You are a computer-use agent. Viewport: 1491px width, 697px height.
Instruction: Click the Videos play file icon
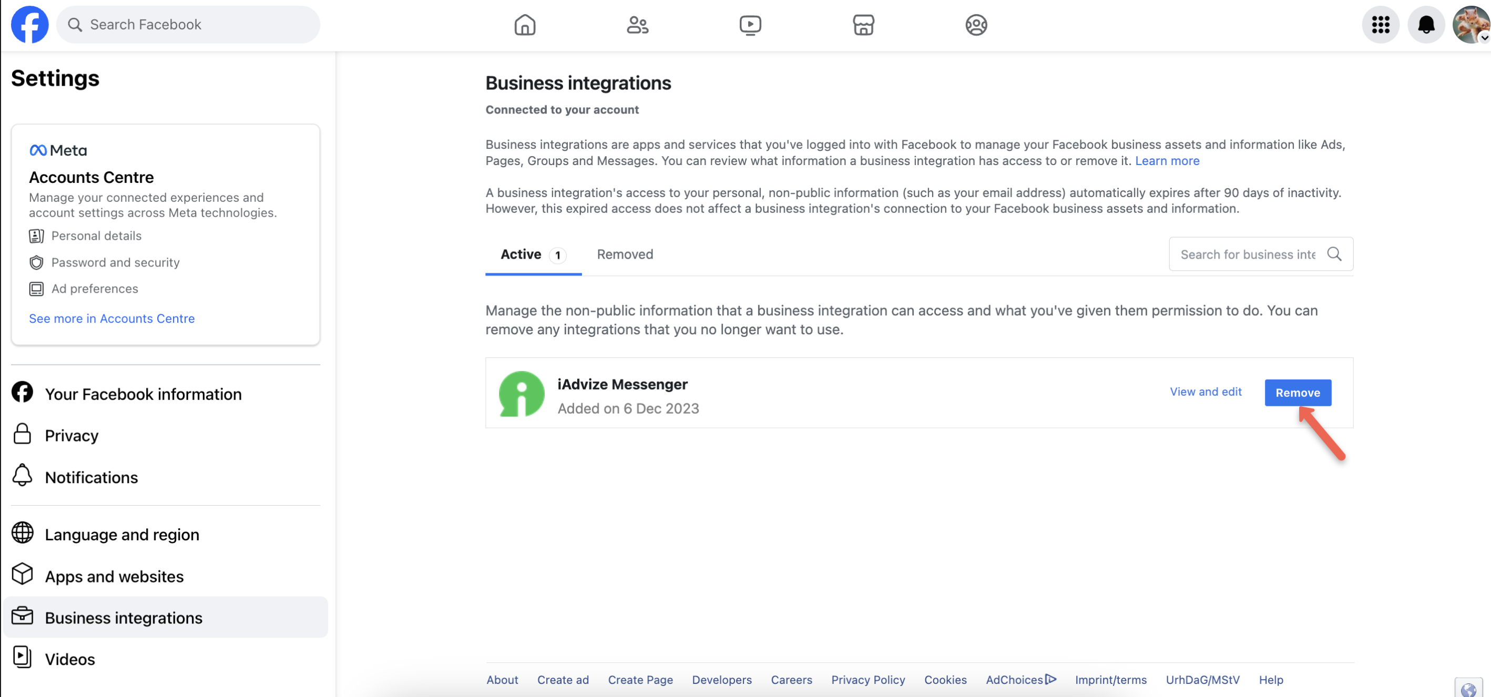pos(22,657)
